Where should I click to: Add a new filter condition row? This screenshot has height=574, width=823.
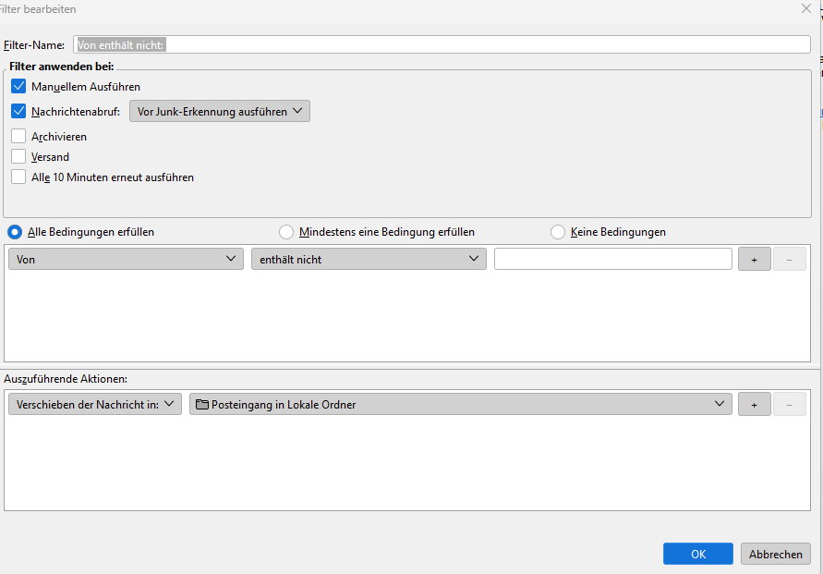pos(755,260)
